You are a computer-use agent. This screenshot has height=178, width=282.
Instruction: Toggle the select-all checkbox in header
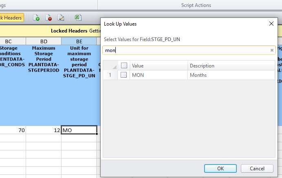click(124, 65)
